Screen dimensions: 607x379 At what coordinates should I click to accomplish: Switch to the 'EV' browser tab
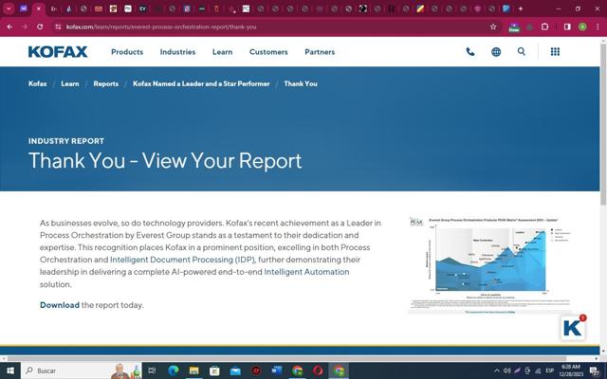tap(143, 9)
